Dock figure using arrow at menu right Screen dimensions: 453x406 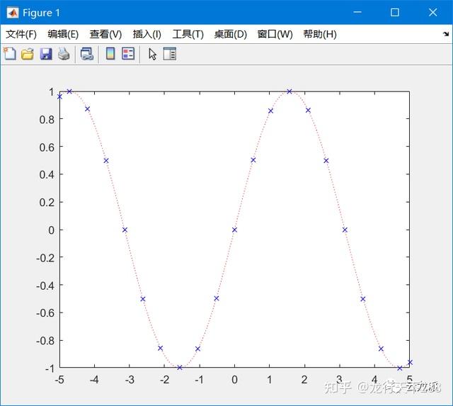tap(446, 34)
